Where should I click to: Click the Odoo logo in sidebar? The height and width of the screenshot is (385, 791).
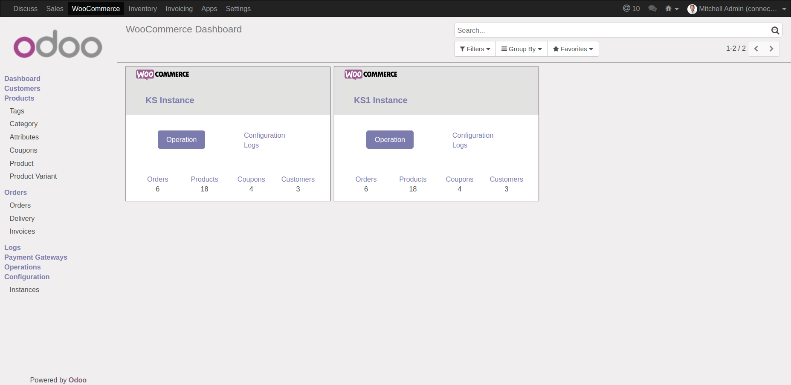[58, 44]
